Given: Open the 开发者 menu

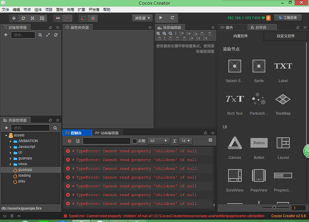Looking at the screenshot, I should (x=94, y=10).
